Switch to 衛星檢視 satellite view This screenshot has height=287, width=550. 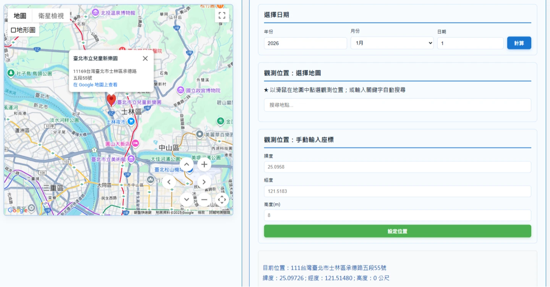pos(51,16)
